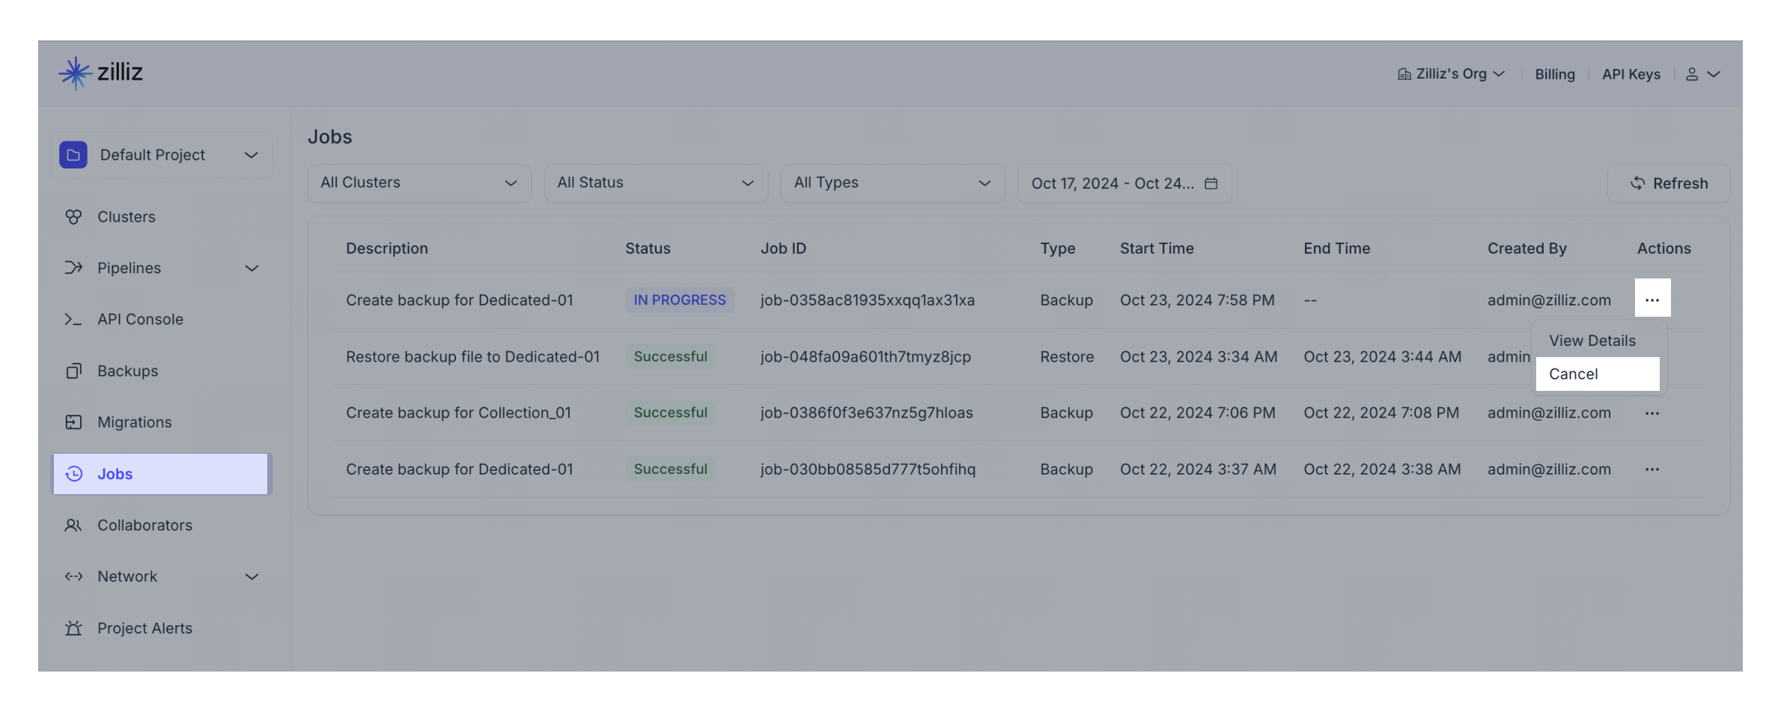This screenshot has height=712, width=1781.
Task: Click the Clusters sidebar icon
Action: pos(73,217)
